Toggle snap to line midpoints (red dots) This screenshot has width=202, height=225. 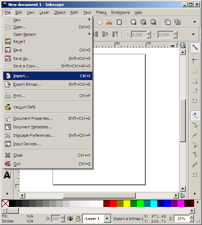click(x=195, y=165)
